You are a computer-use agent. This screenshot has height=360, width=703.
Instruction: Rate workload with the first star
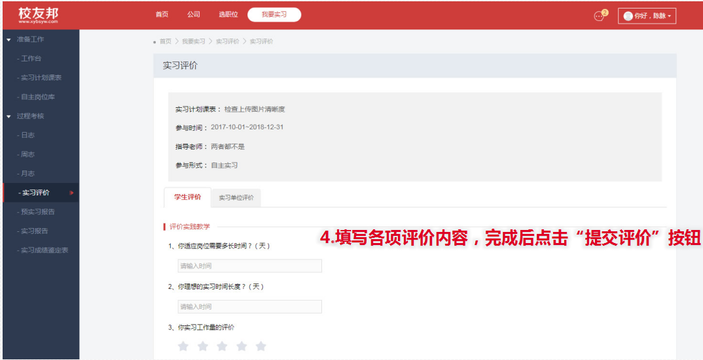(x=183, y=346)
